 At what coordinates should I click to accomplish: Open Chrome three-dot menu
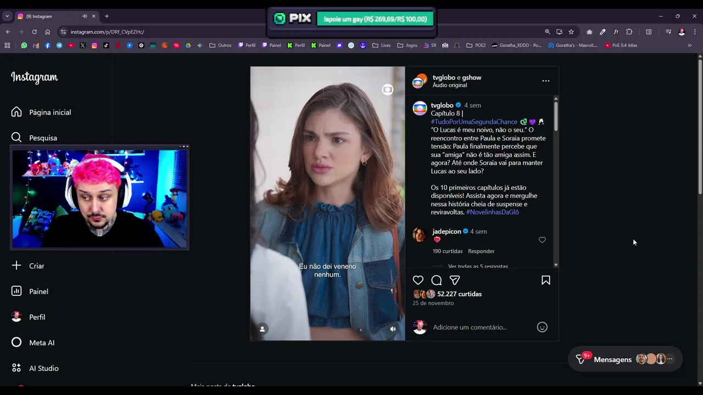click(x=694, y=32)
